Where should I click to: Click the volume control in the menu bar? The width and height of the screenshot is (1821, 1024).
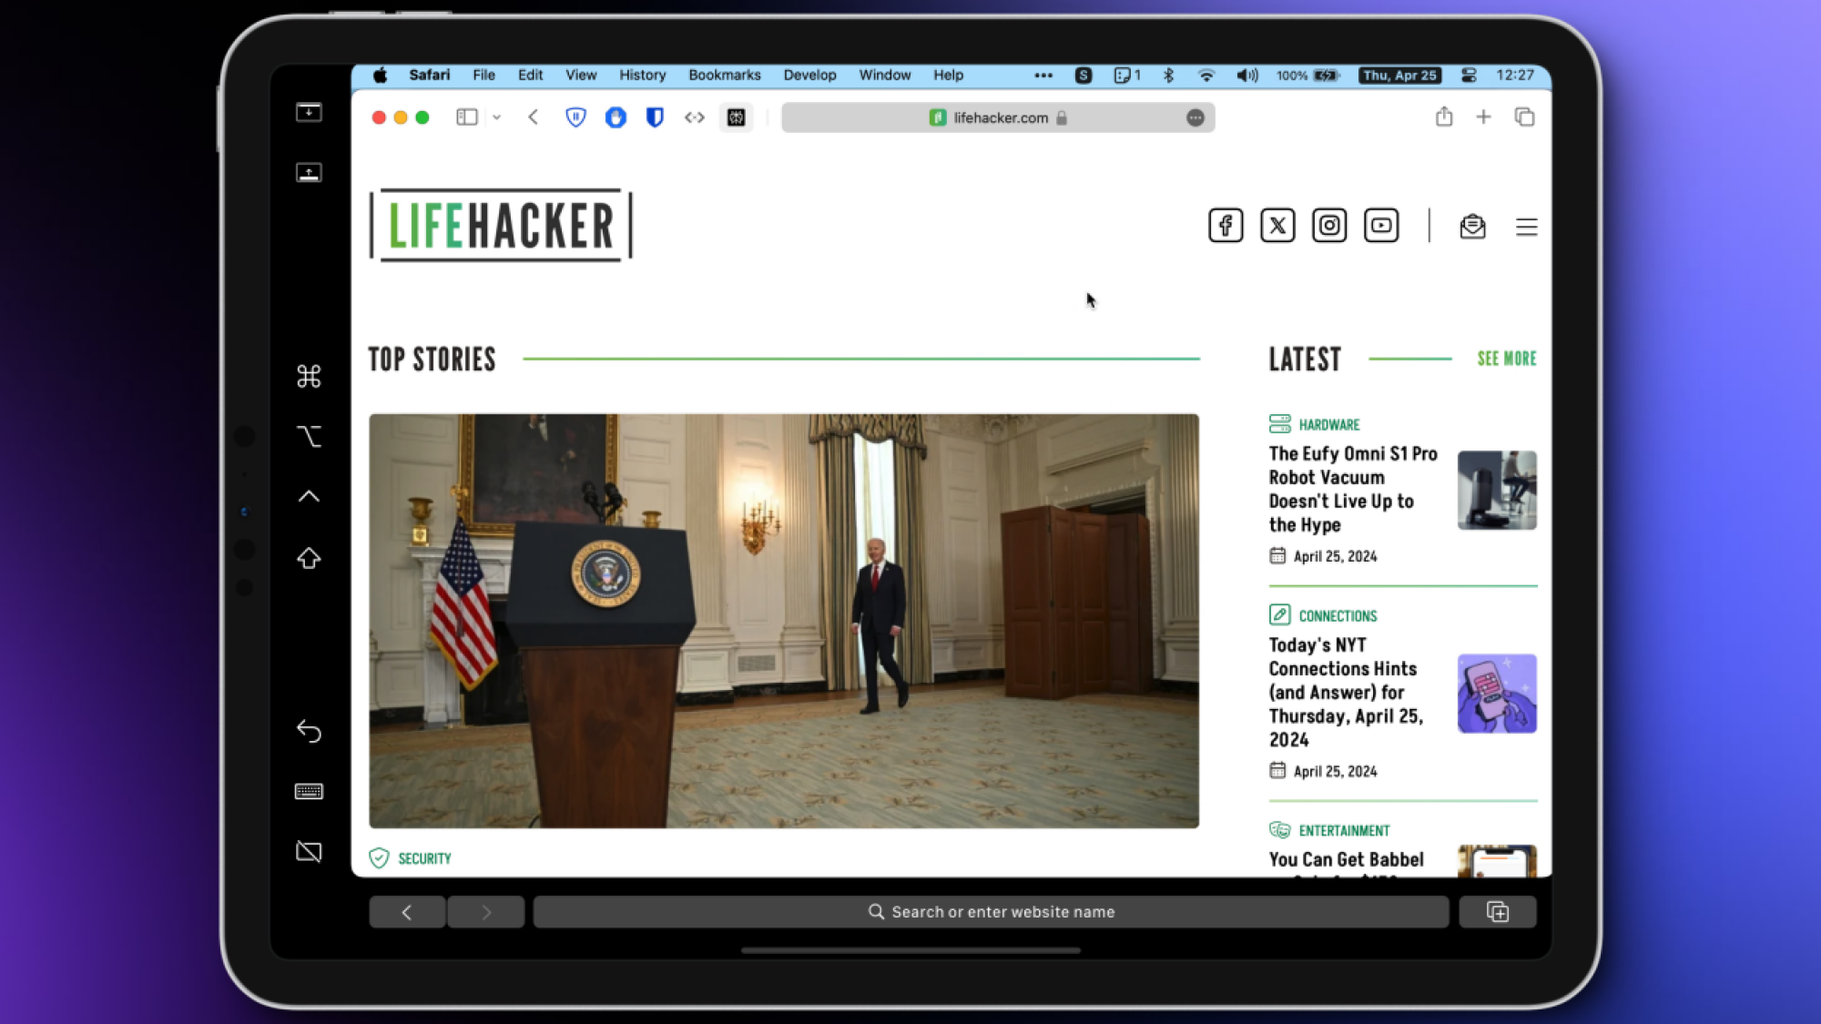(1246, 76)
